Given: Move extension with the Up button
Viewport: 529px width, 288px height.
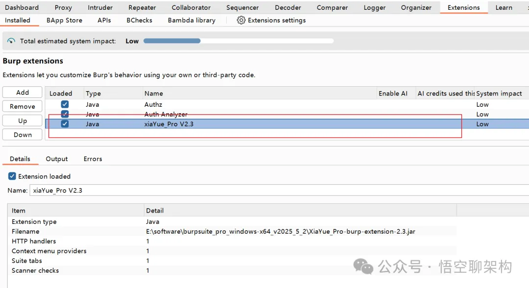Looking at the screenshot, I should [23, 120].
